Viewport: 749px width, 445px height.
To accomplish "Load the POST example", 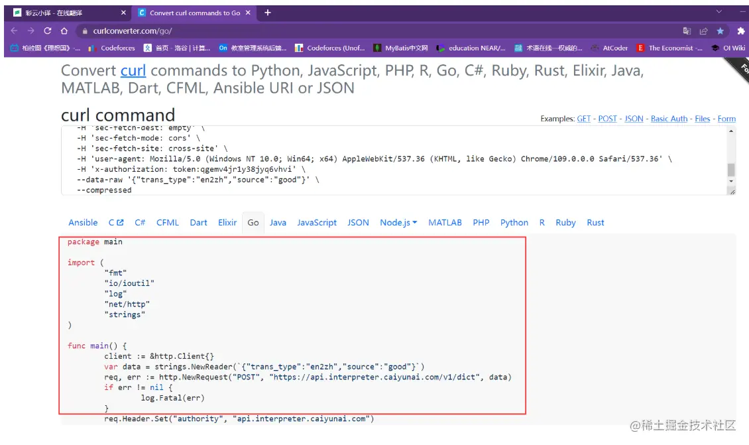I will (607, 119).
